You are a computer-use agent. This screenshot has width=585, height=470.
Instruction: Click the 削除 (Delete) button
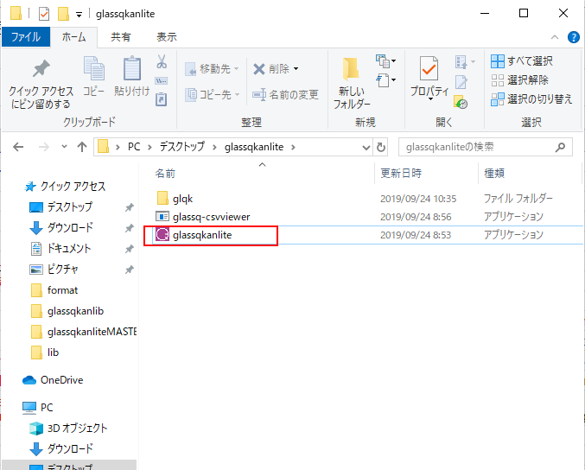tap(271, 69)
